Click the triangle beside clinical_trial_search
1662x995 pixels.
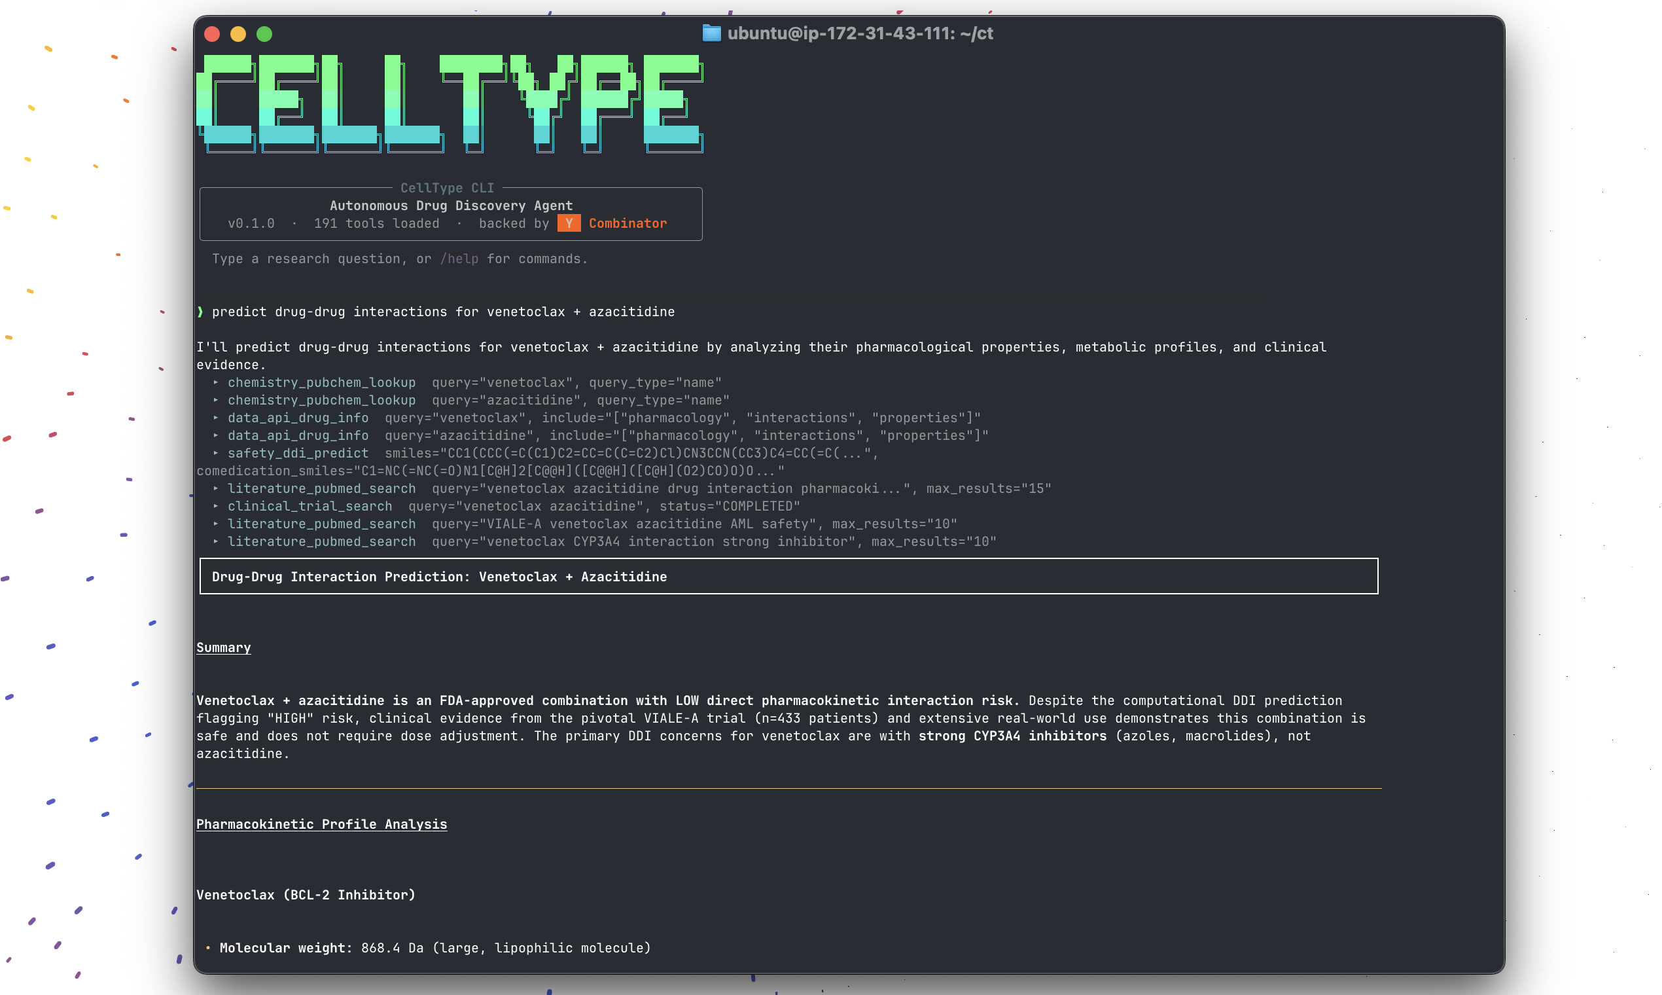[216, 506]
